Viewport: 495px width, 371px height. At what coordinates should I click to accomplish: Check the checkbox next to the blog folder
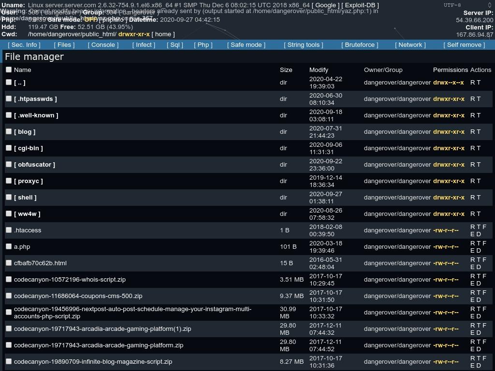pos(9,131)
